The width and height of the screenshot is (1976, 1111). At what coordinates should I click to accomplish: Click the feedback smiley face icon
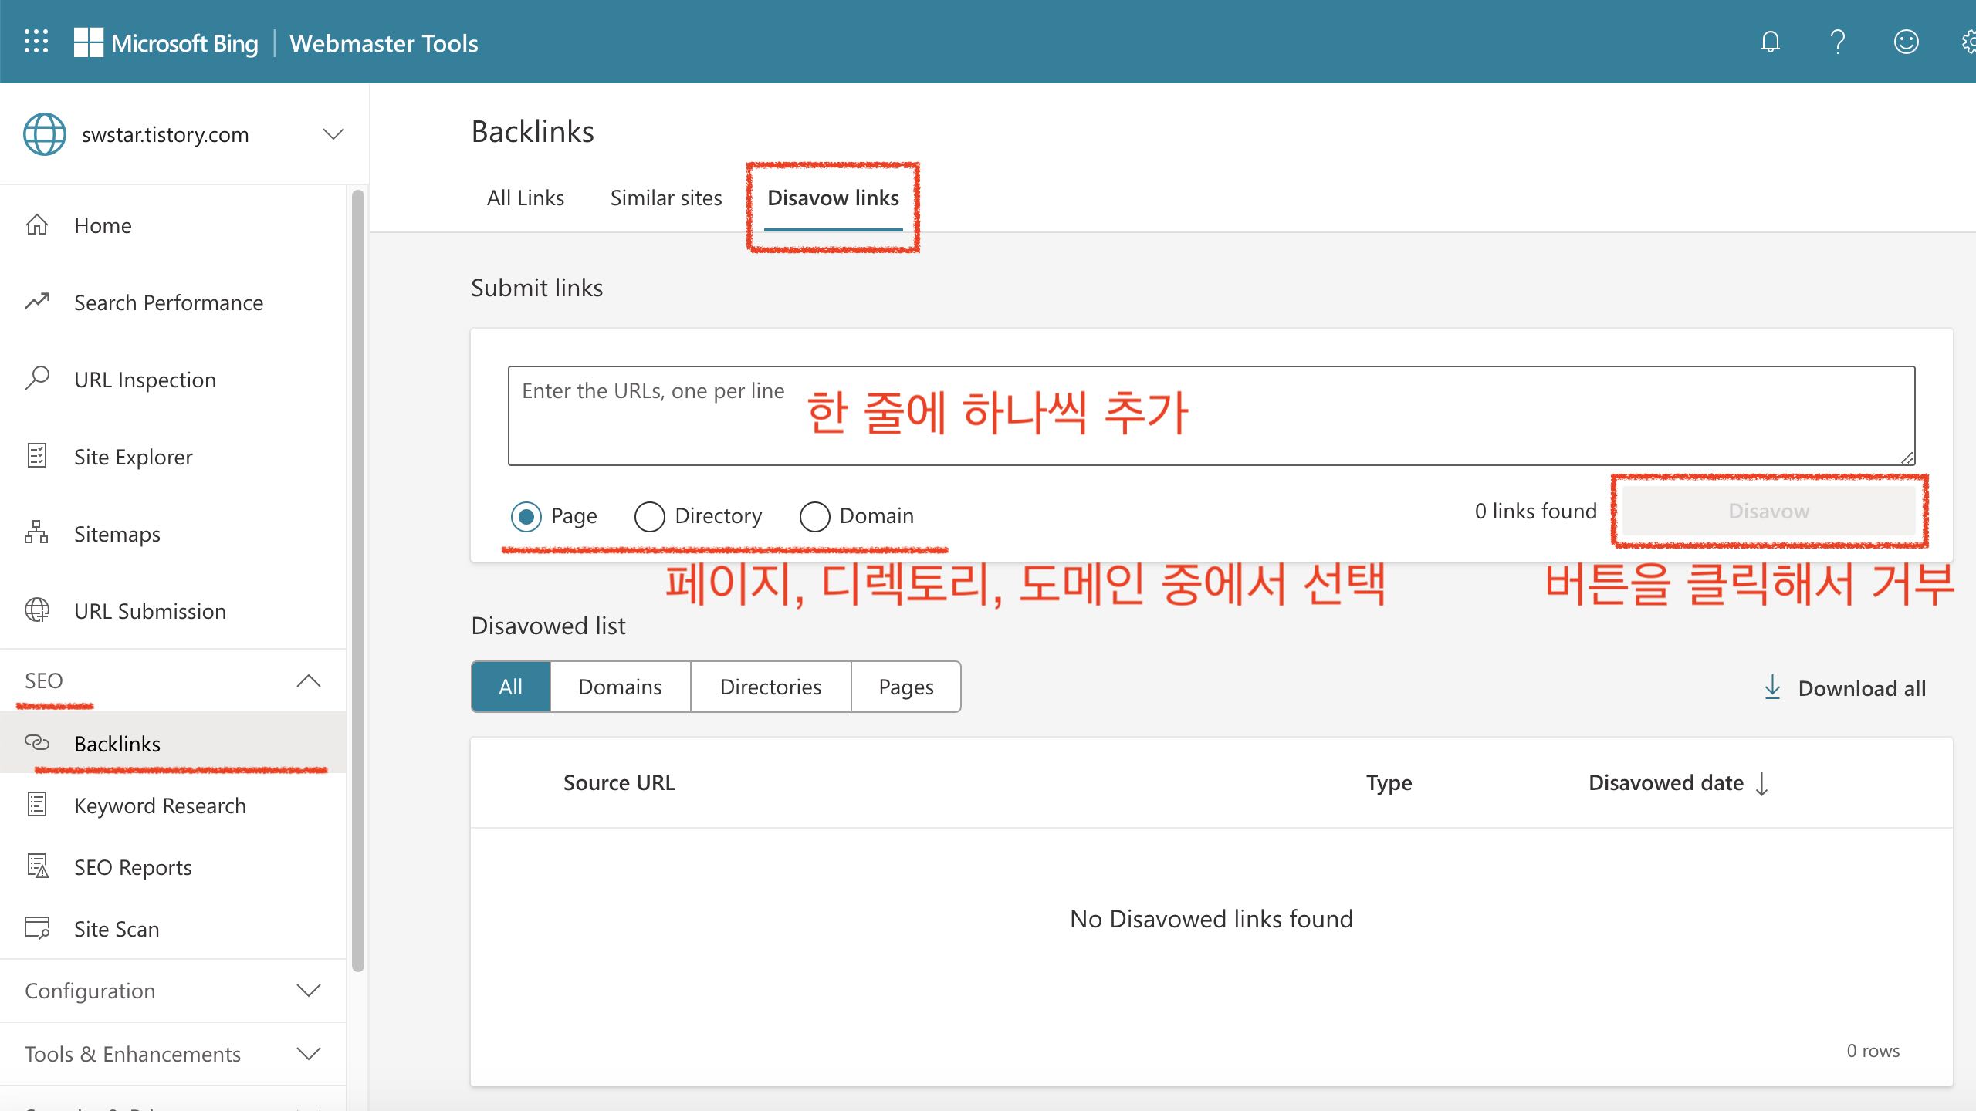(1906, 42)
